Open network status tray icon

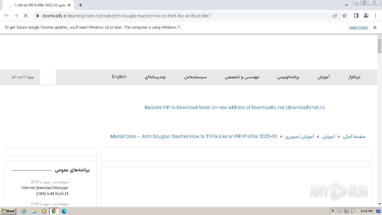click(x=346, y=211)
